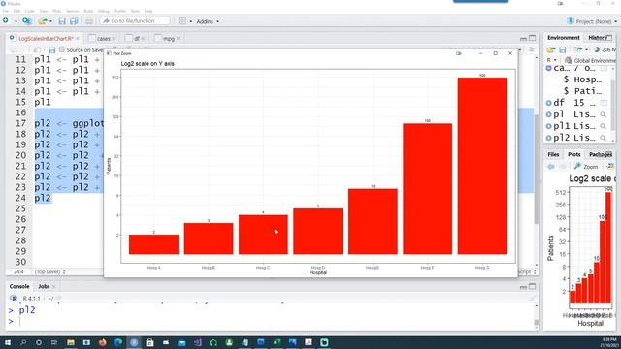Open the R language scope dropdown in Environment

[551, 60]
